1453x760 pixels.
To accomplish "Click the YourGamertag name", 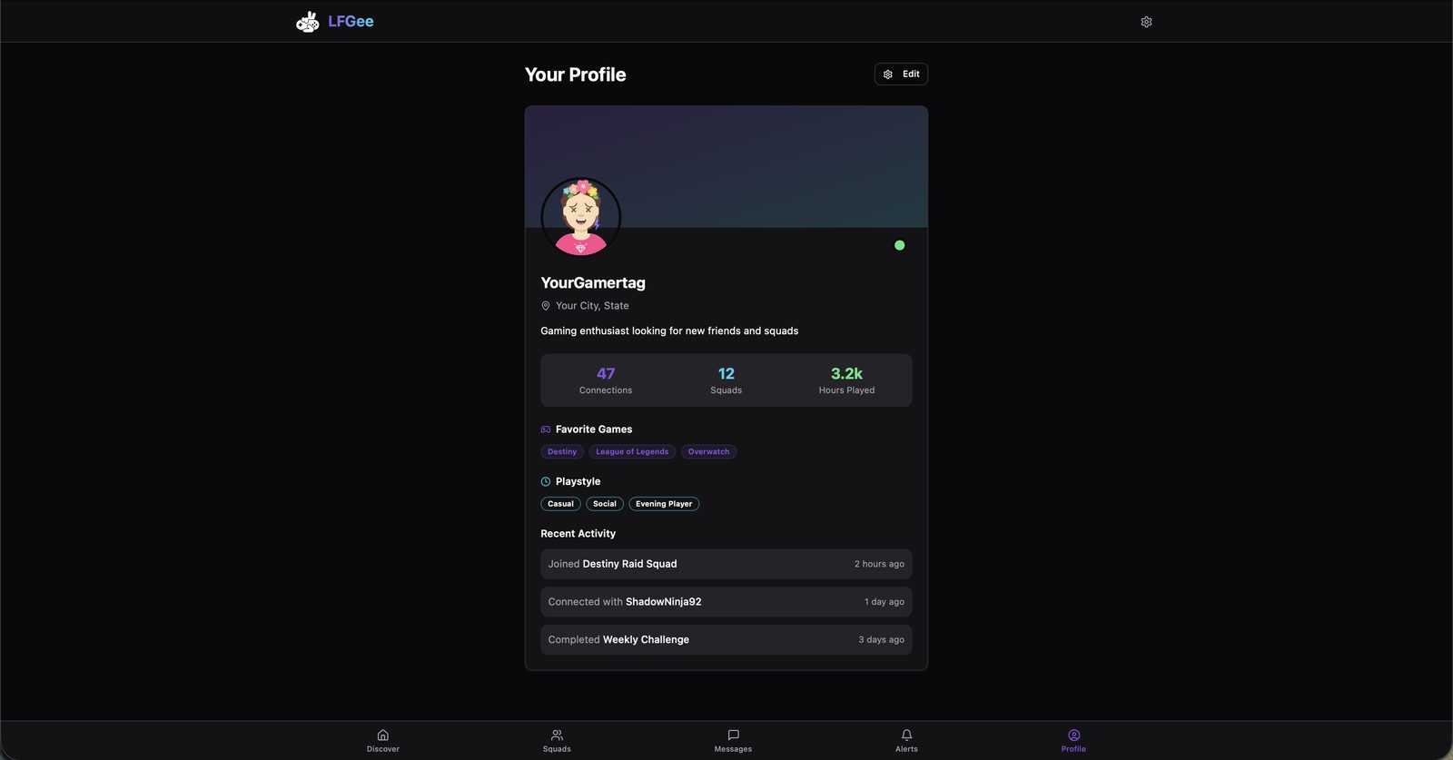I will [593, 283].
